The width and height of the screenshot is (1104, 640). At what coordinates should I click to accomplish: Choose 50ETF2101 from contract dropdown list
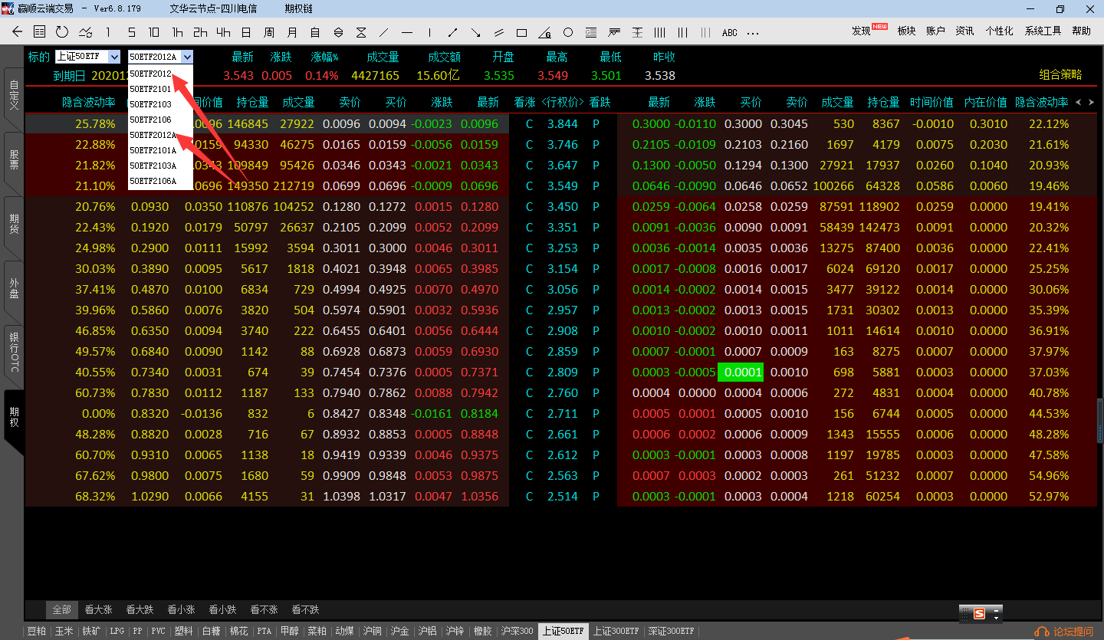click(150, 89)
